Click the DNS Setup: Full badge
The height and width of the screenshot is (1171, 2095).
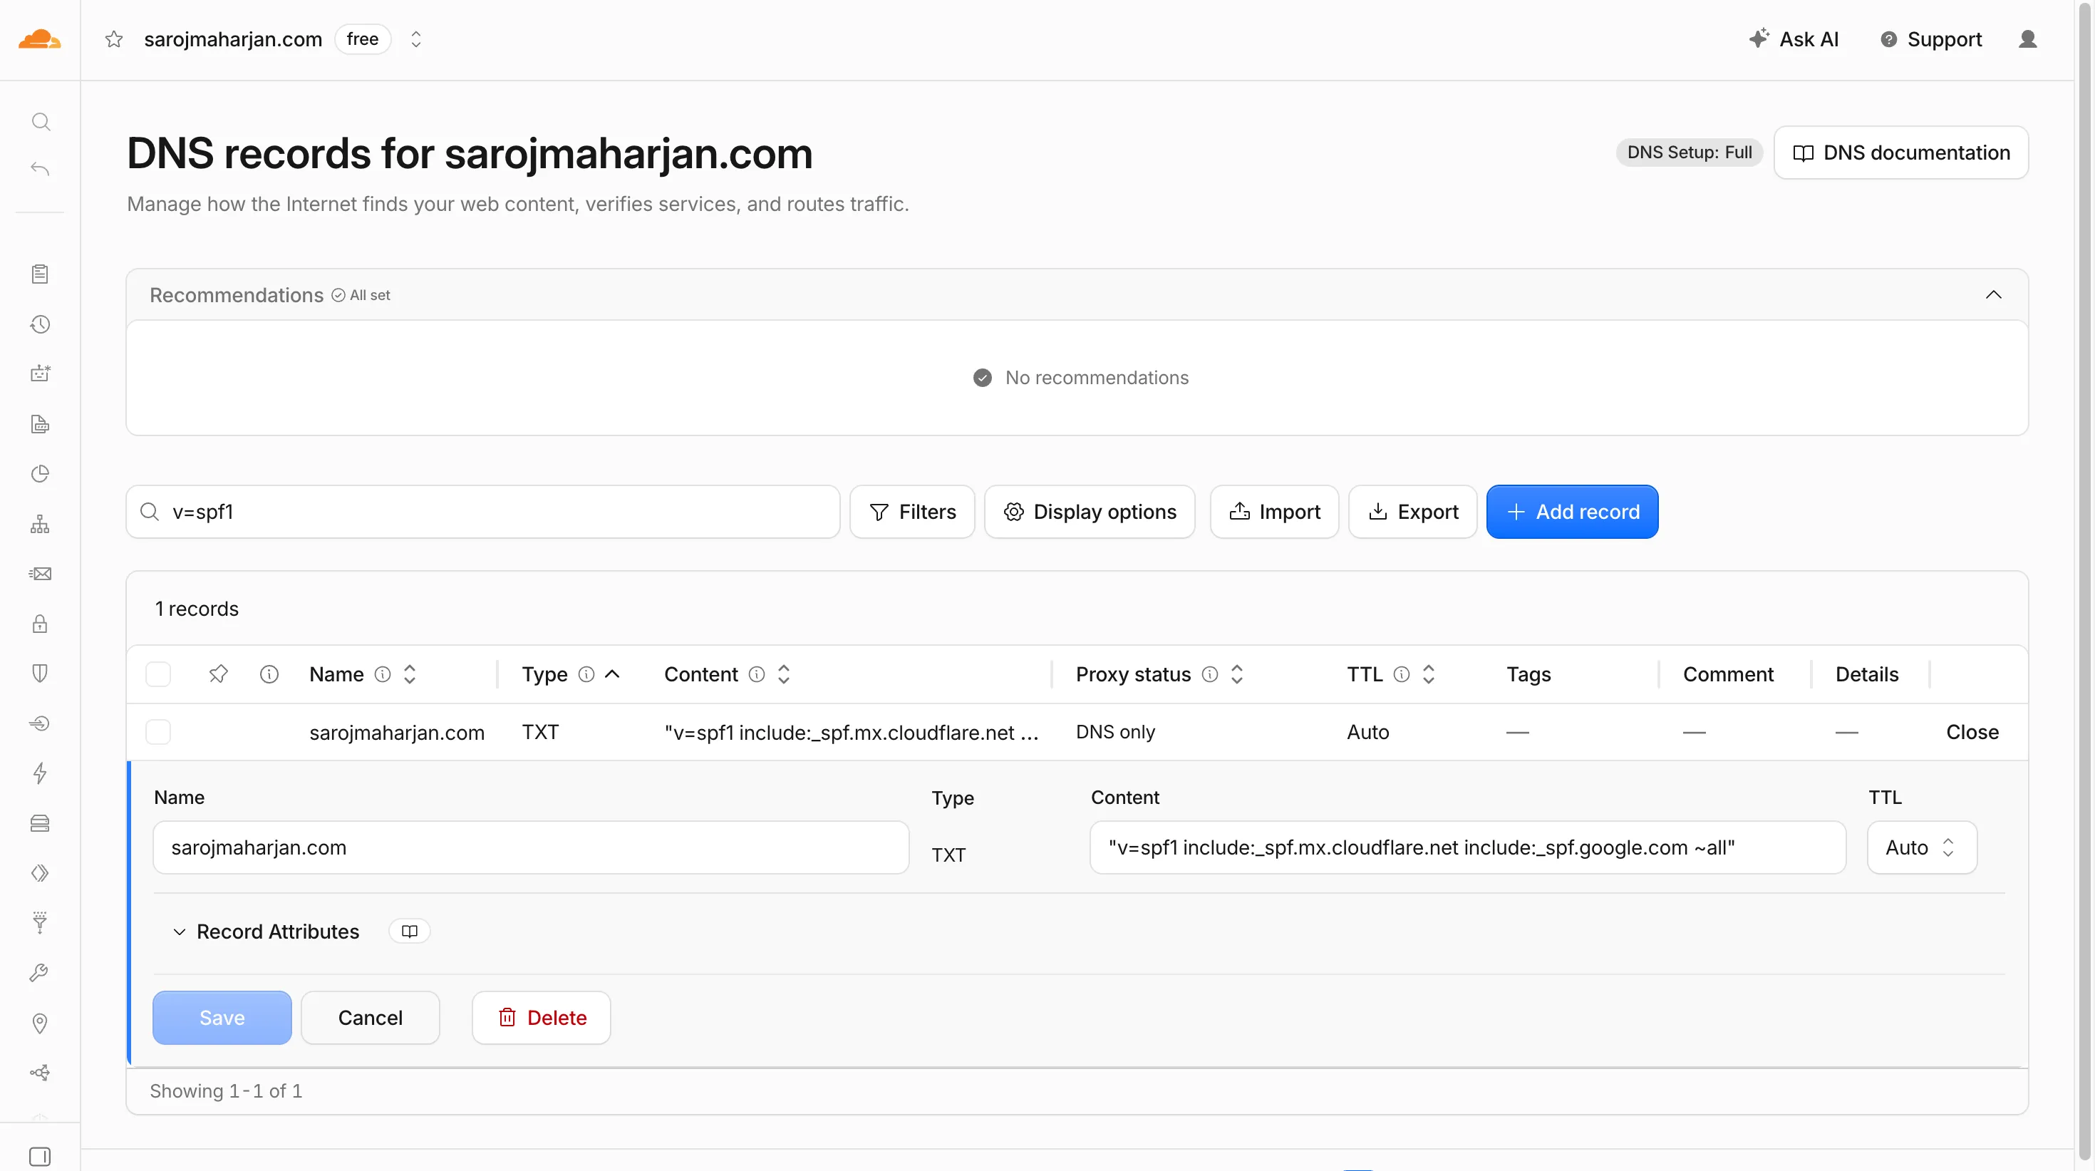[1689, 152]
